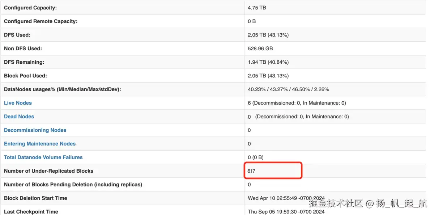The image size is (434, 215).
Task: Click the Last Checkpoint Time label
Action: [31, 212]
